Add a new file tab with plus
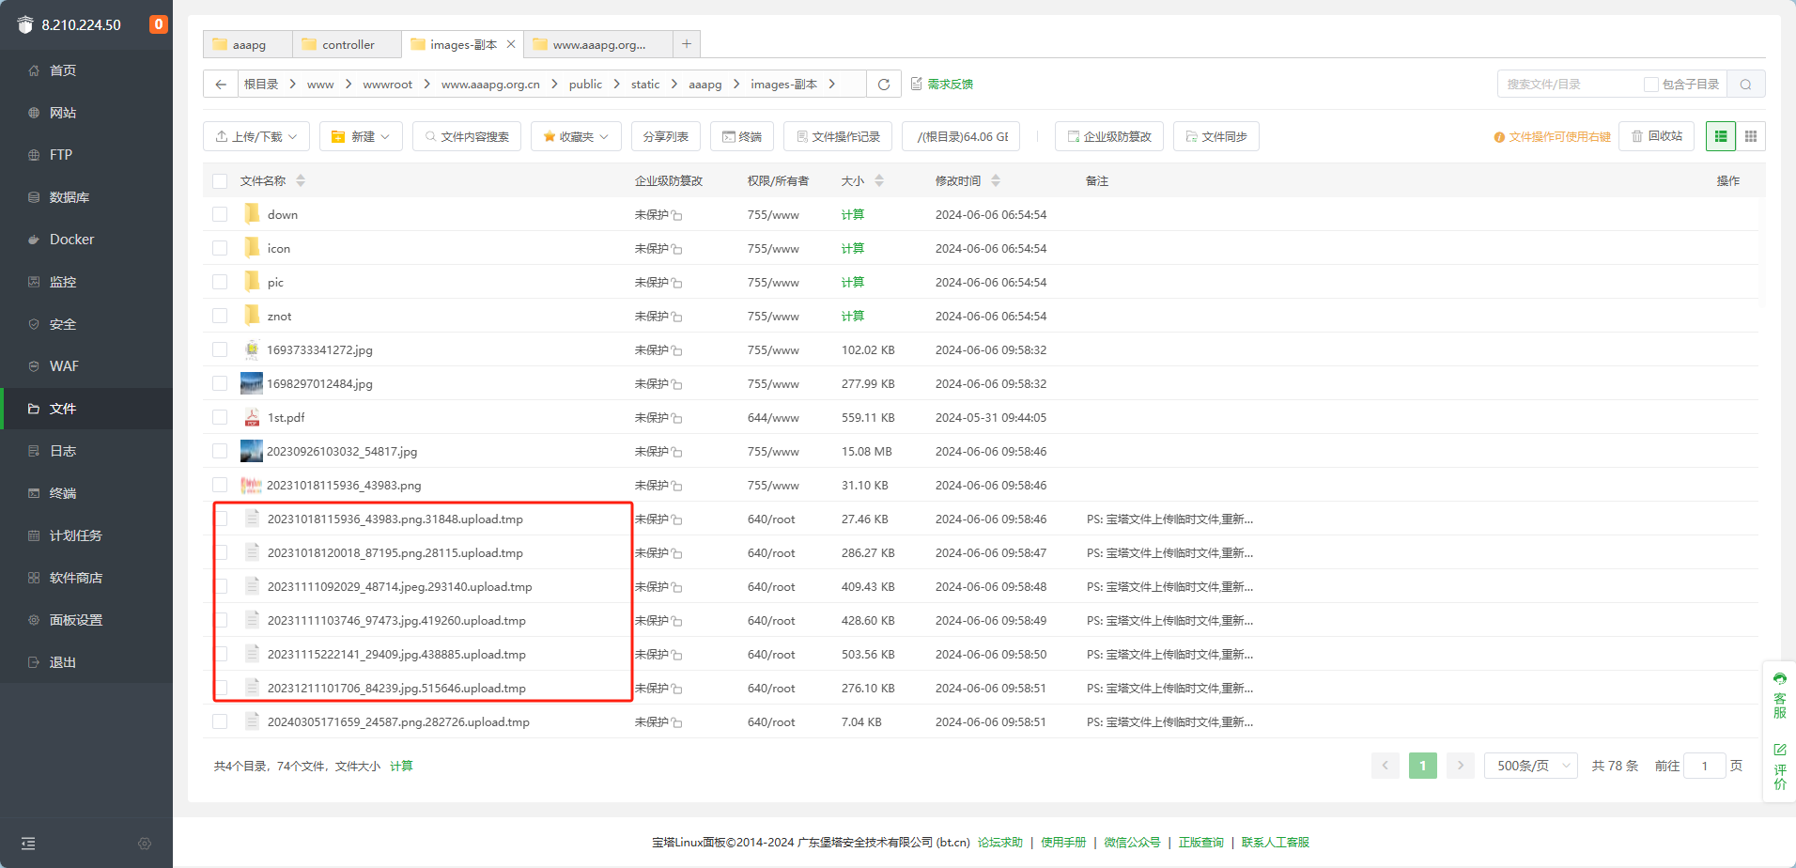 pos(687,44)
